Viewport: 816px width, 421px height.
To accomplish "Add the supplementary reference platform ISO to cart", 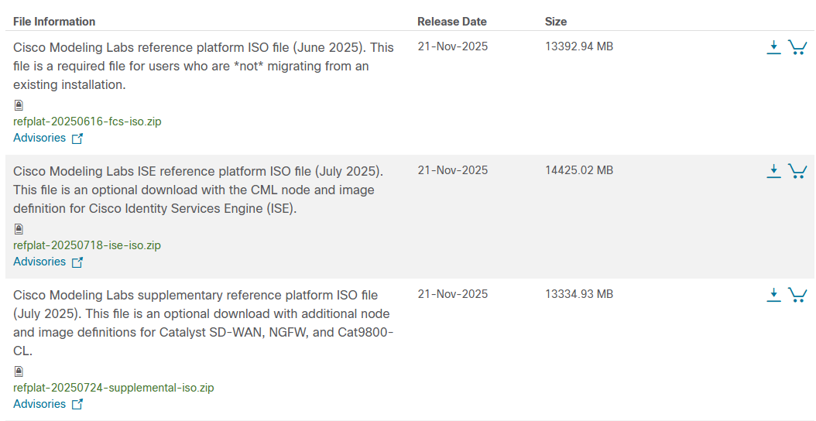I will coord(797,295).
